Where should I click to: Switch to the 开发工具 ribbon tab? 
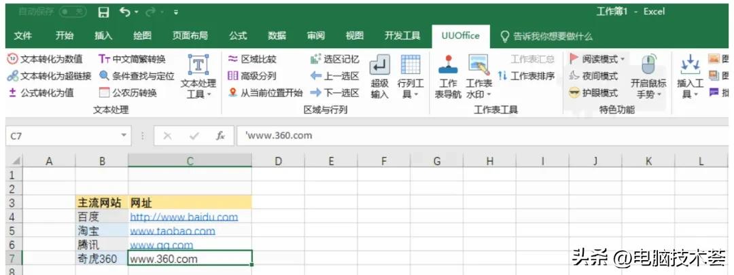[402, 35]
